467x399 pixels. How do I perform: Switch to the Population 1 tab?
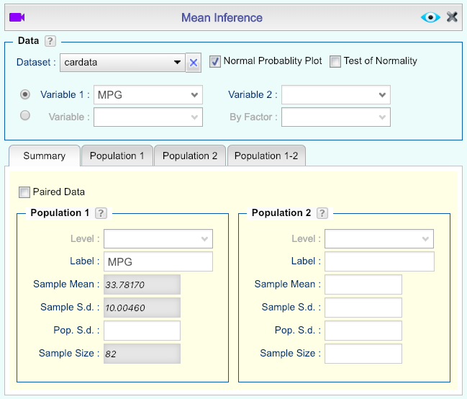[117, 156]
